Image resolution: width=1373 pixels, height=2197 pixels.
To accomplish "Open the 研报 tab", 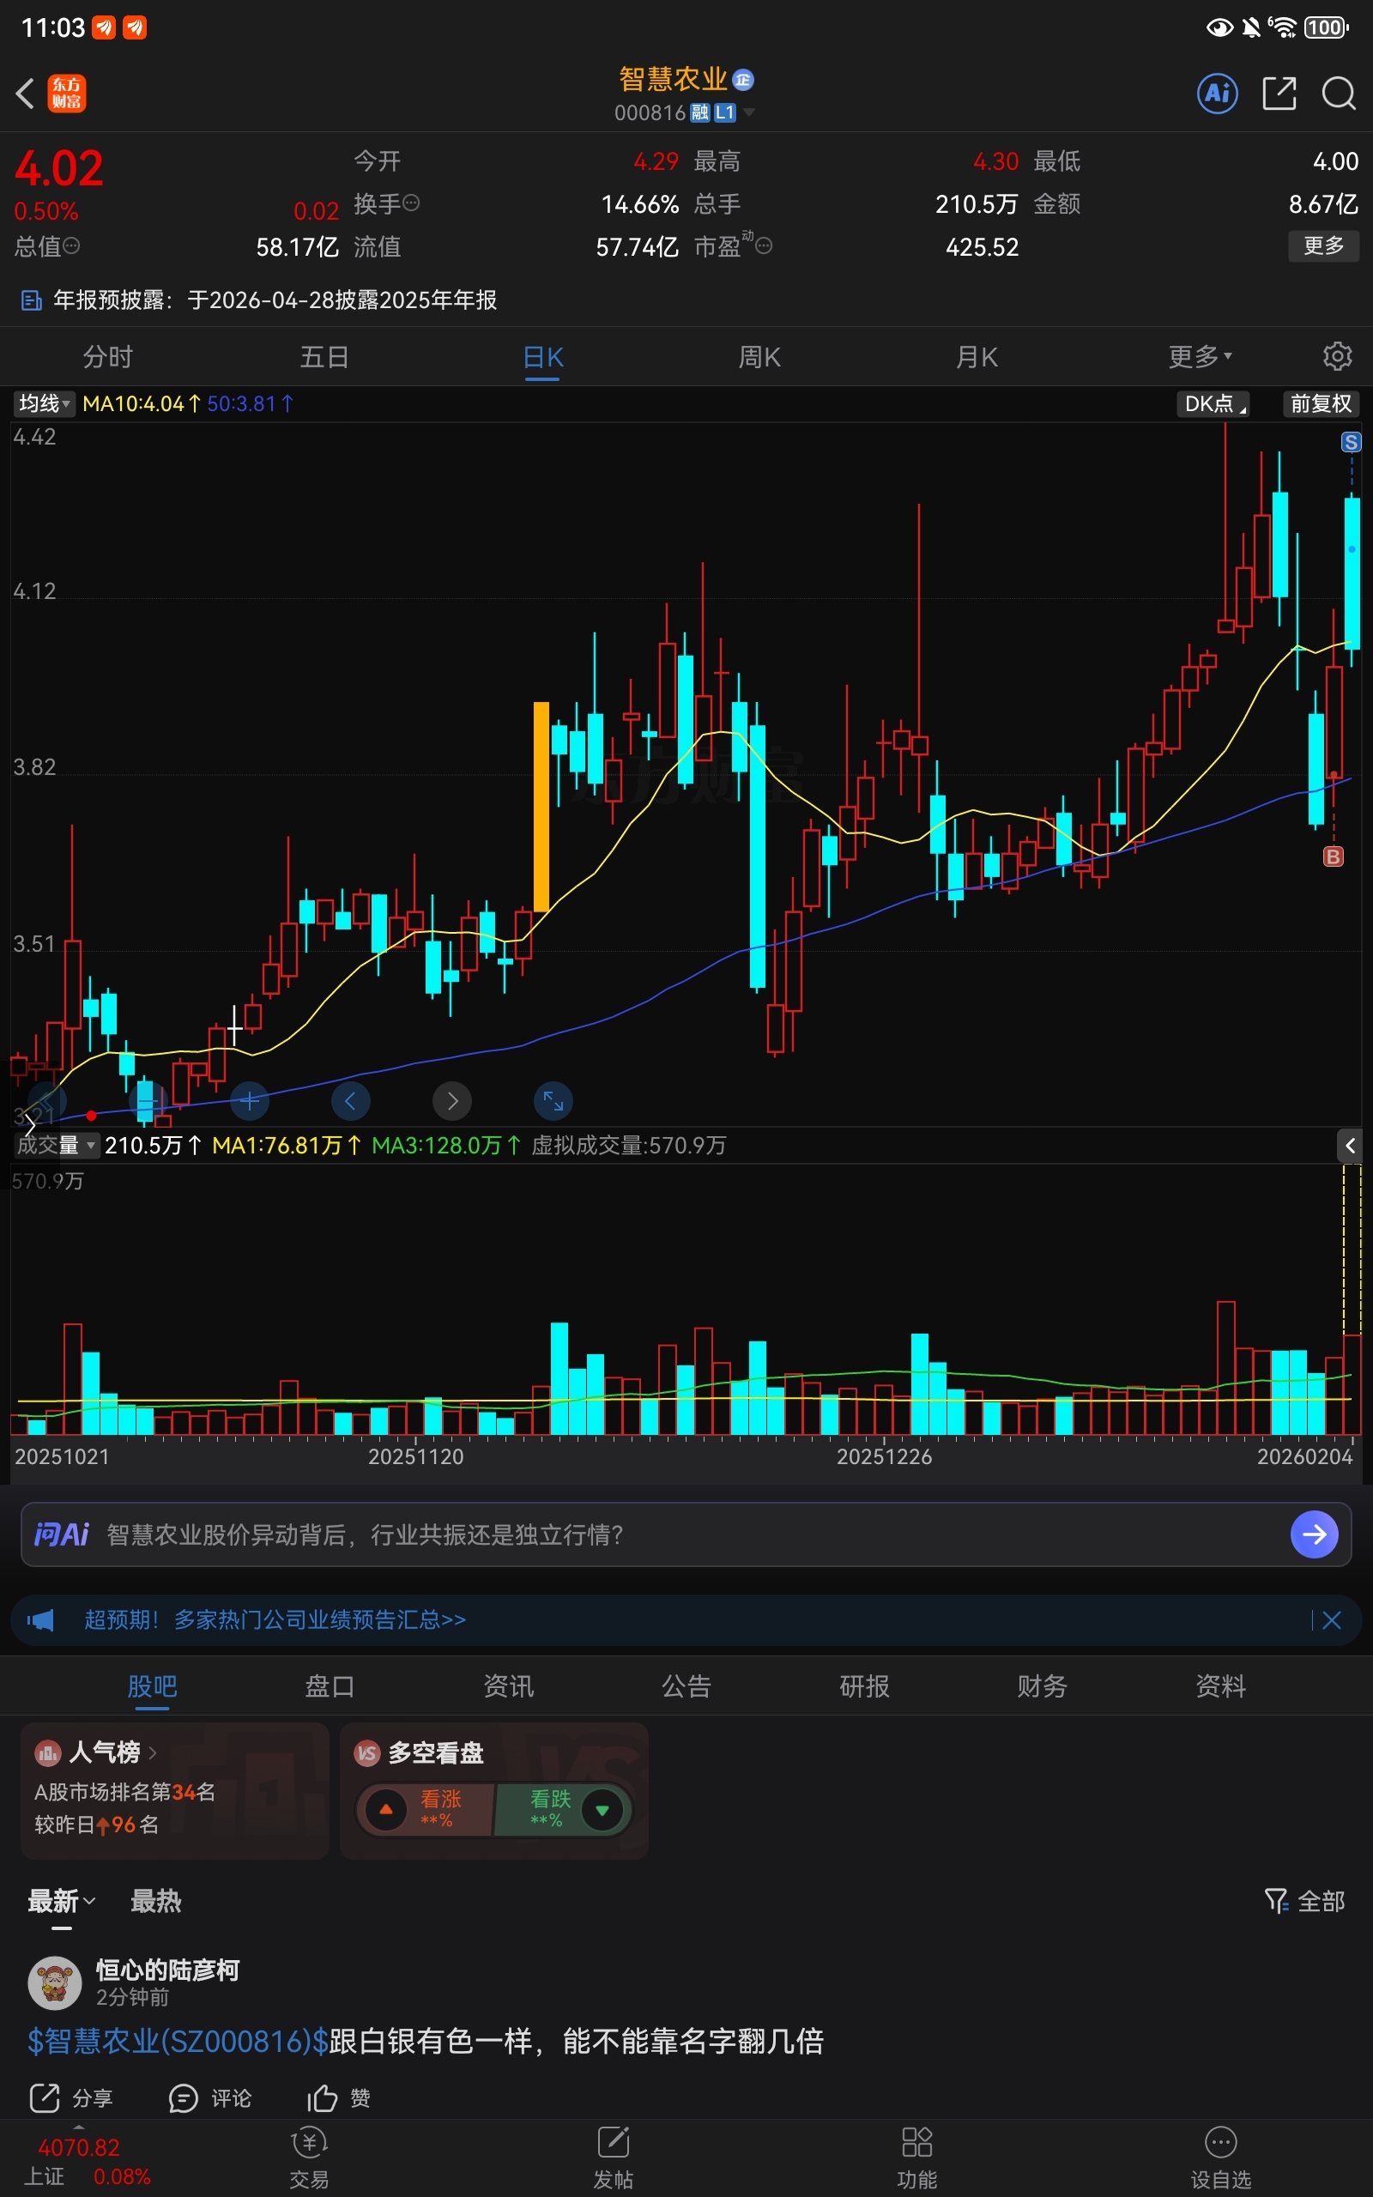I will click(x=864, y=1686).
